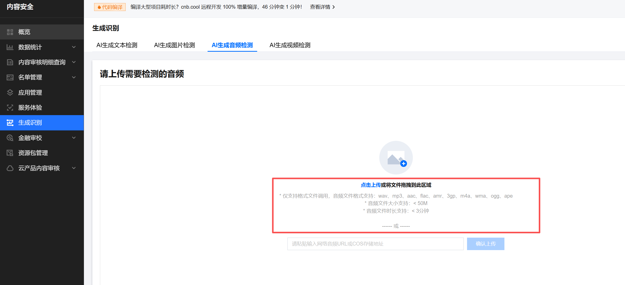Image resolution: width=625 pixels, height=285 pixels.
Task: Expand the 金融审校 submenu chevron
Action: tap(74, 138)
